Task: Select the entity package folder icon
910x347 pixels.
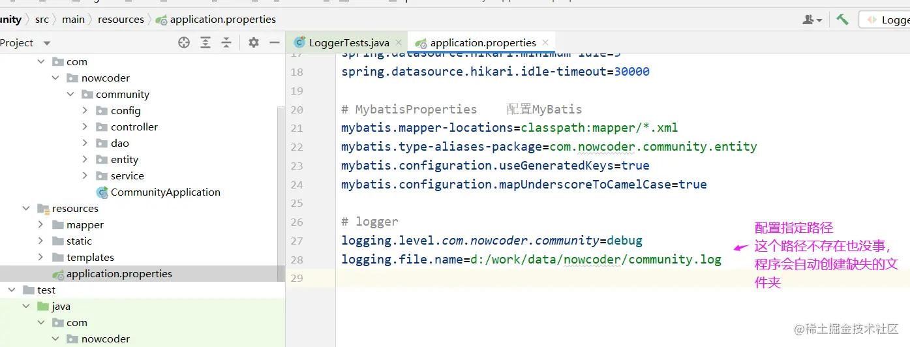Action: (x=101, y=159)
